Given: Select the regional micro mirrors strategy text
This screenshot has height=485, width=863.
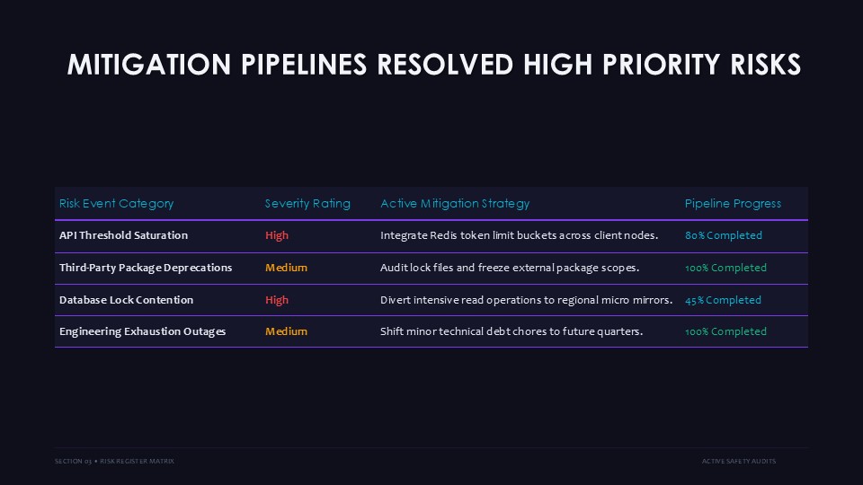Looking at the screenshot, I should click(526, 300).
